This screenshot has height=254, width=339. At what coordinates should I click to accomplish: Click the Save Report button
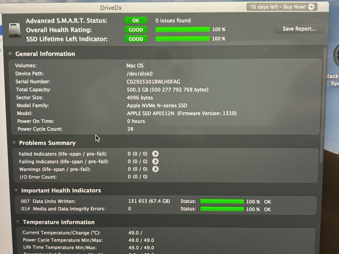[x=299, y=29]
